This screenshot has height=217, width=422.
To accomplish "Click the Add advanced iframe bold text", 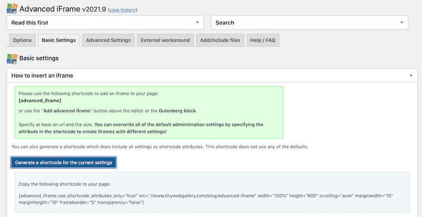I will (68, 111).
